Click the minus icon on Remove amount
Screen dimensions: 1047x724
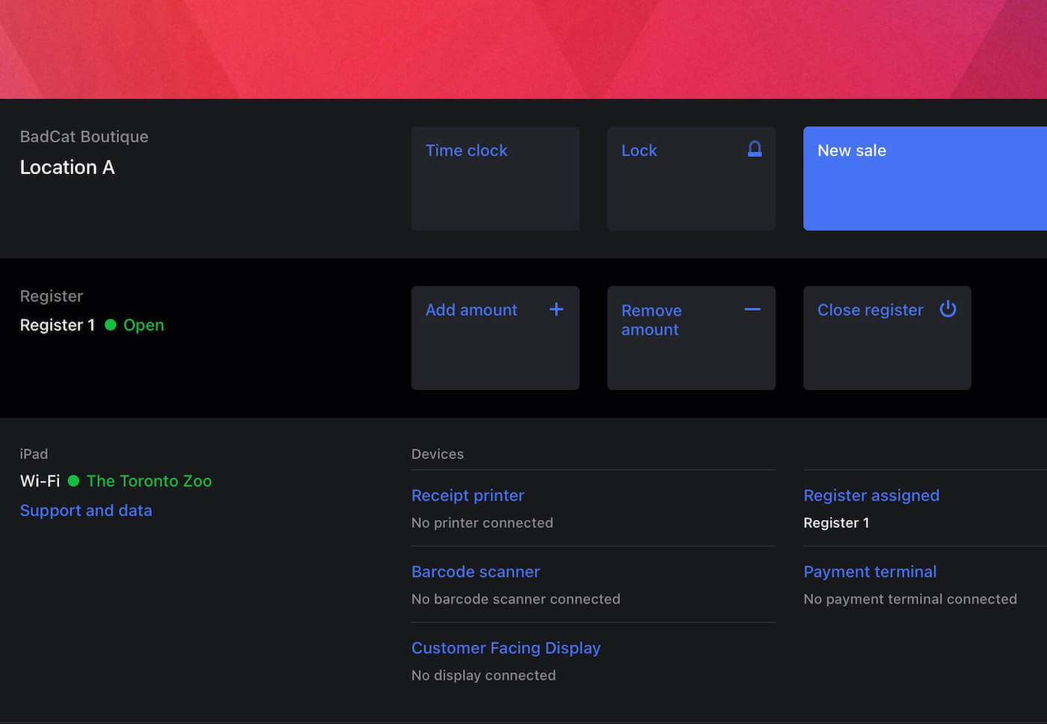[x=752, y=309]
